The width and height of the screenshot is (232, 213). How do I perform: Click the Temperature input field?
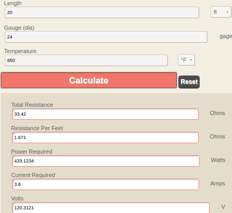click(x=86, y=60)
